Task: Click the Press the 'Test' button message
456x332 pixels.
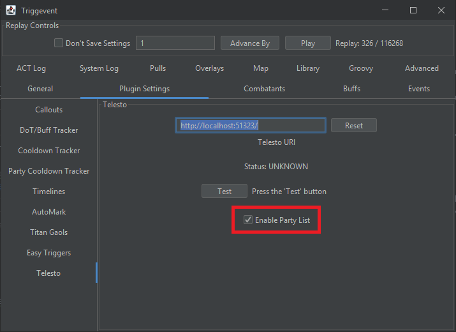Action: coord(289,192)
